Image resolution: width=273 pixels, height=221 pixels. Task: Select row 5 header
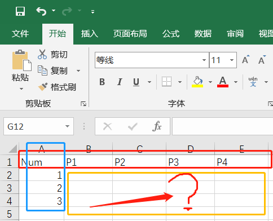click(x=10, y=214)
